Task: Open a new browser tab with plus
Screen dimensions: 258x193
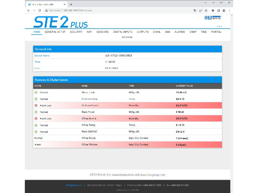Action: point(71,5)
